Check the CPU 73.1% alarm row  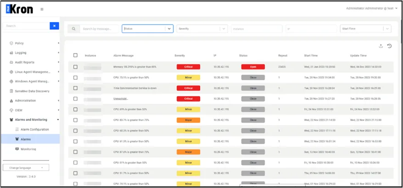tap(75, 77)
